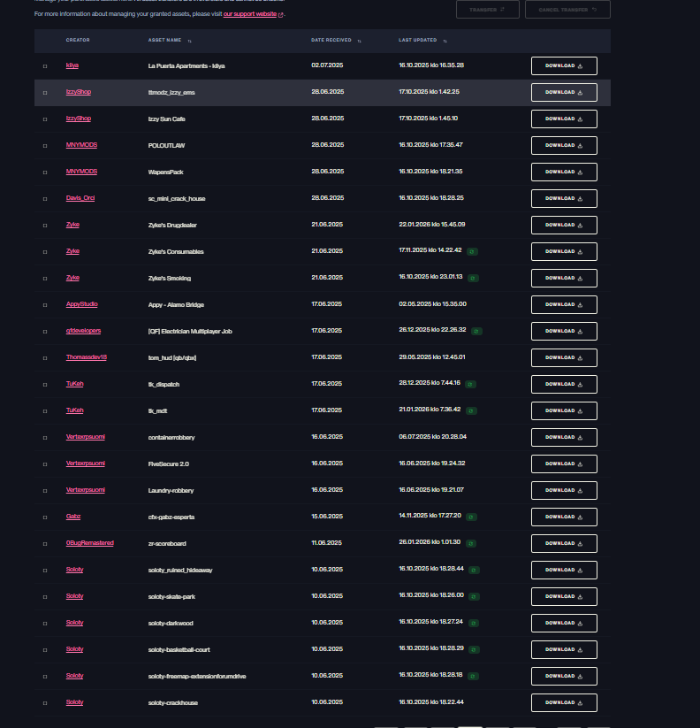700x728 pixels.
Task: Click green update icon on soloty-darkwood row
Action: click(x=473, y=623)
